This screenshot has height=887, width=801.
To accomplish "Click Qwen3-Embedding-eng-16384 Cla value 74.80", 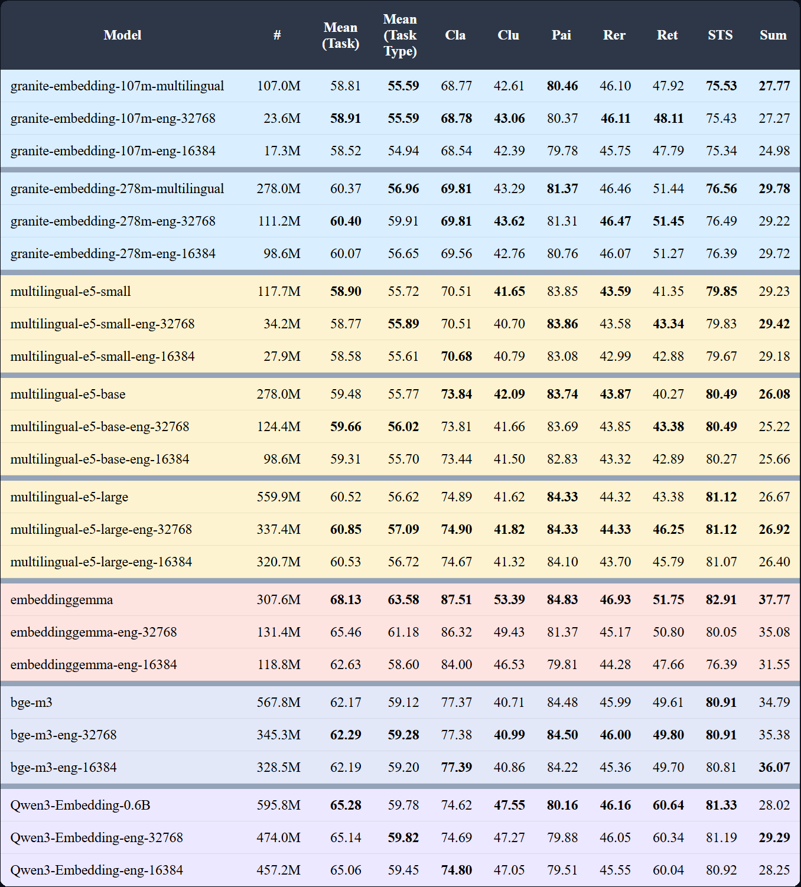I will coord(457,870).
